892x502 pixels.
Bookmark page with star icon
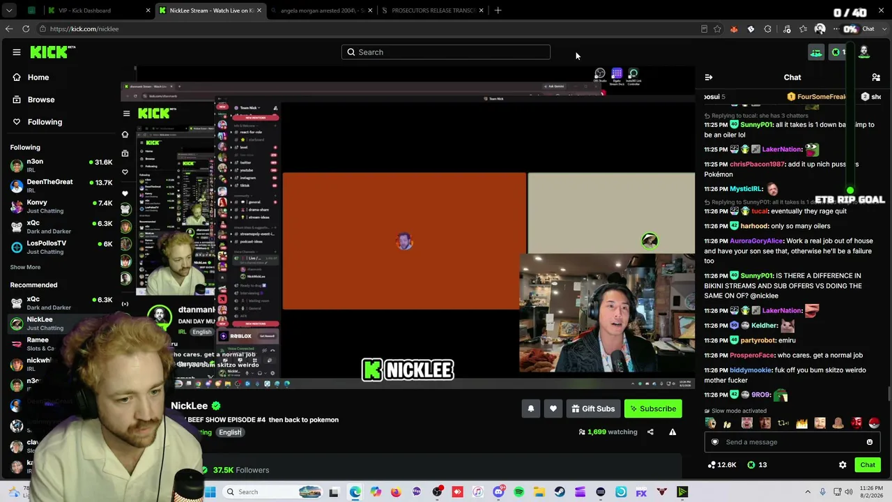(x=717, y=29)
